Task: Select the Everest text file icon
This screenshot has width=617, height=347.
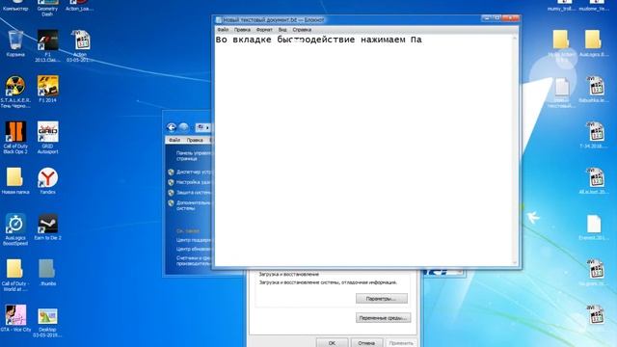Action: coord(594,227)
